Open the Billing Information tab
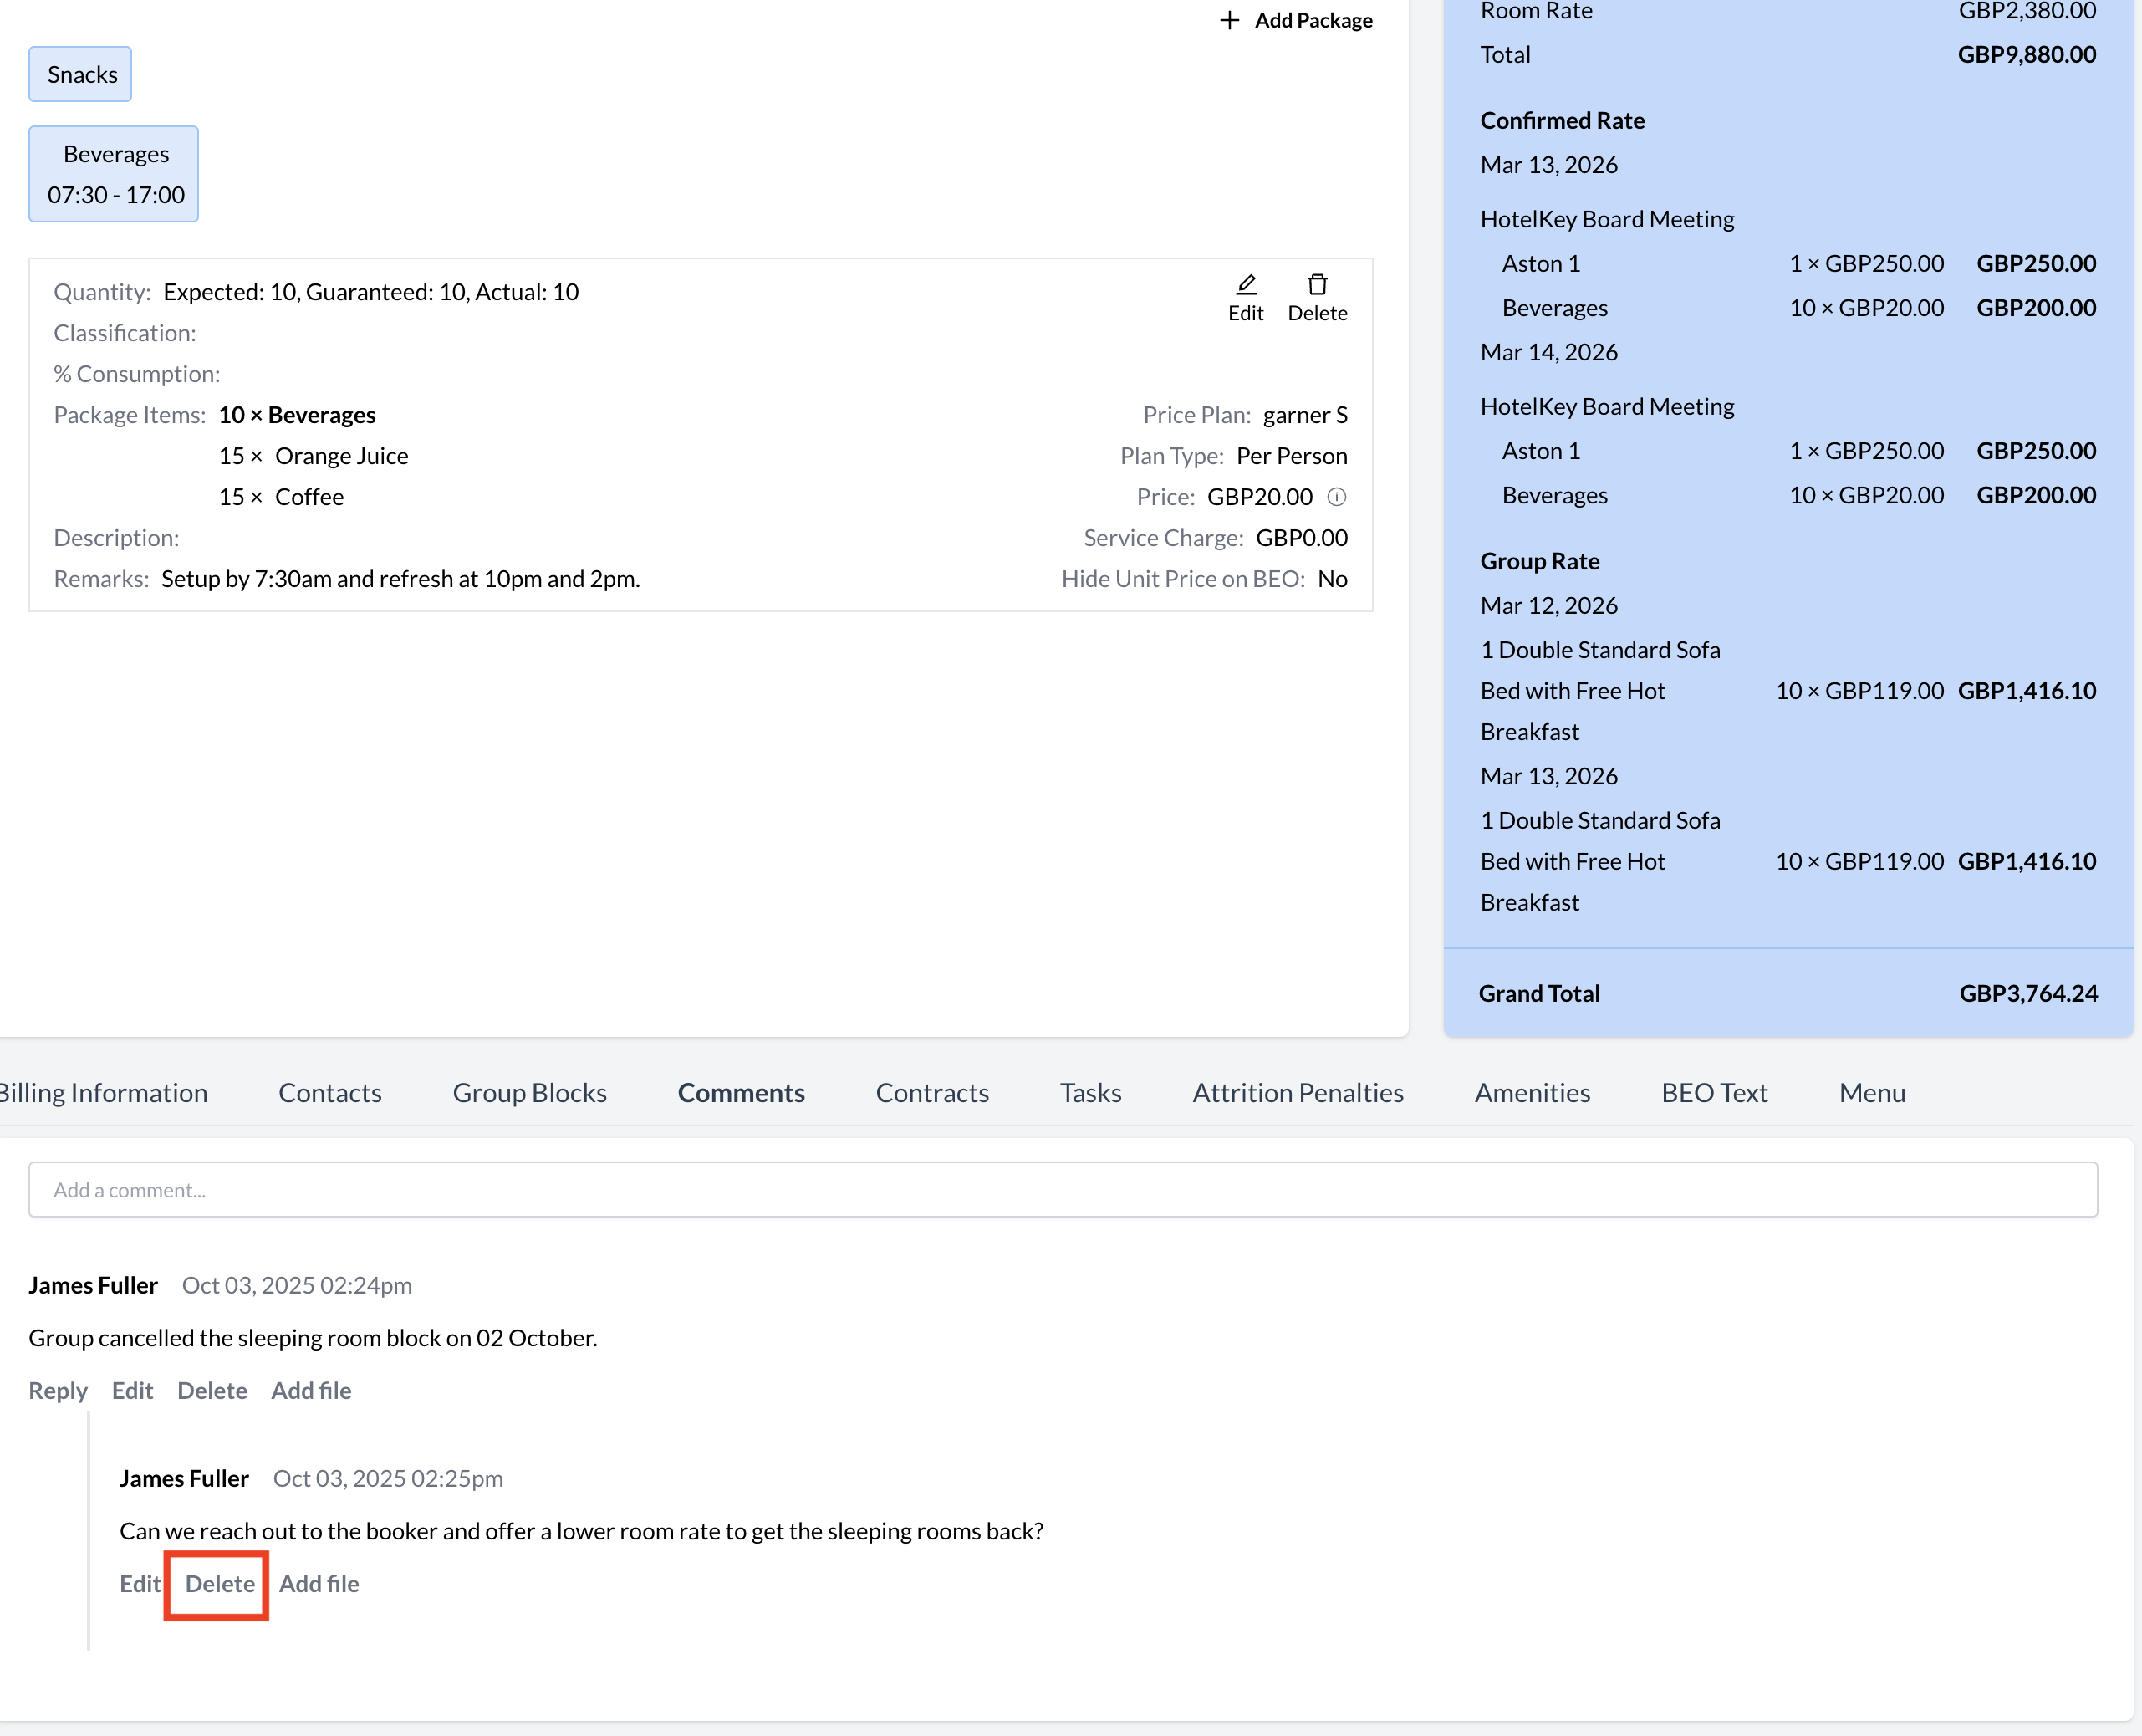This screenshot has height=1736, width=2142. [103, 1093]
